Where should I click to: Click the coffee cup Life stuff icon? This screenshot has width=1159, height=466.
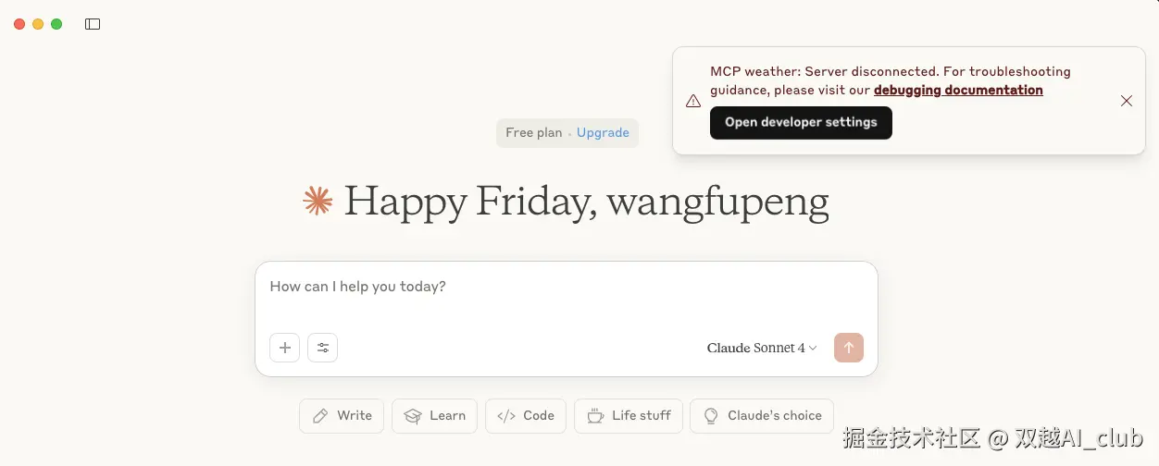tap(595, 416)
